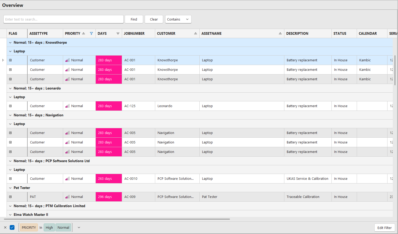The image size is (398, 234).
Task: Click the AC-0010 job number cell
Action: click(x=138, y=179)
